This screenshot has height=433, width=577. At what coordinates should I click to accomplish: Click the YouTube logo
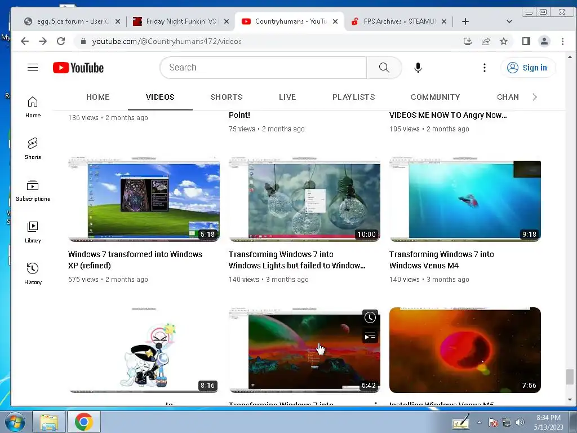click(x=78, y=68)
